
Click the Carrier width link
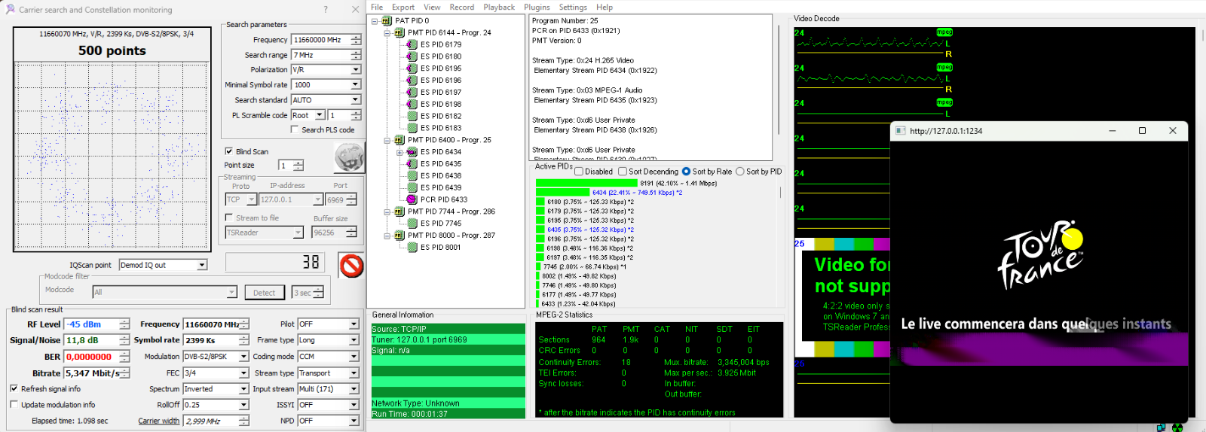(x=158, y=421)
